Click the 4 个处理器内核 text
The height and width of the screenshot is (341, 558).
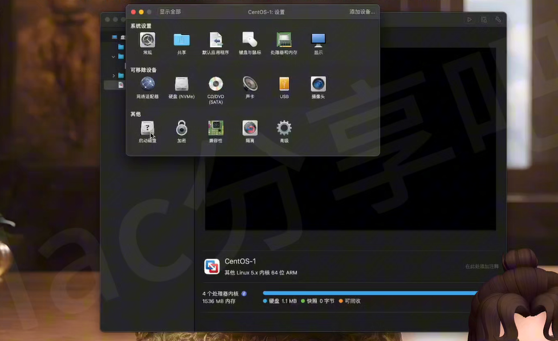click(220, 294)
